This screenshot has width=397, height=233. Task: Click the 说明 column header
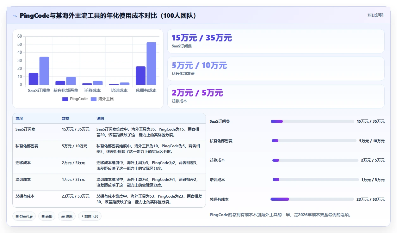(x=100, y=119)
